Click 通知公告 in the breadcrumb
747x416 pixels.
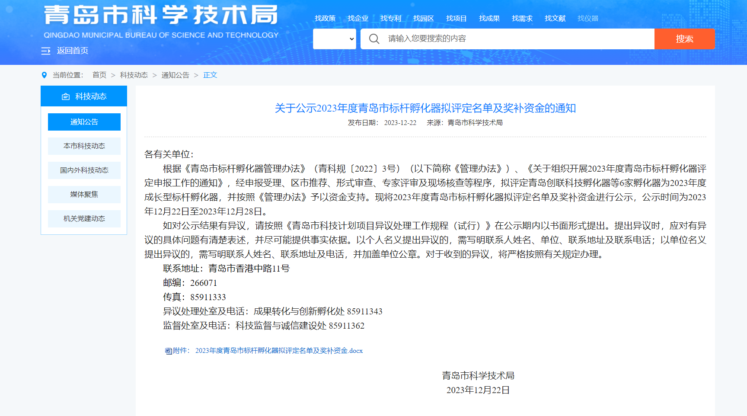[176, 75]
